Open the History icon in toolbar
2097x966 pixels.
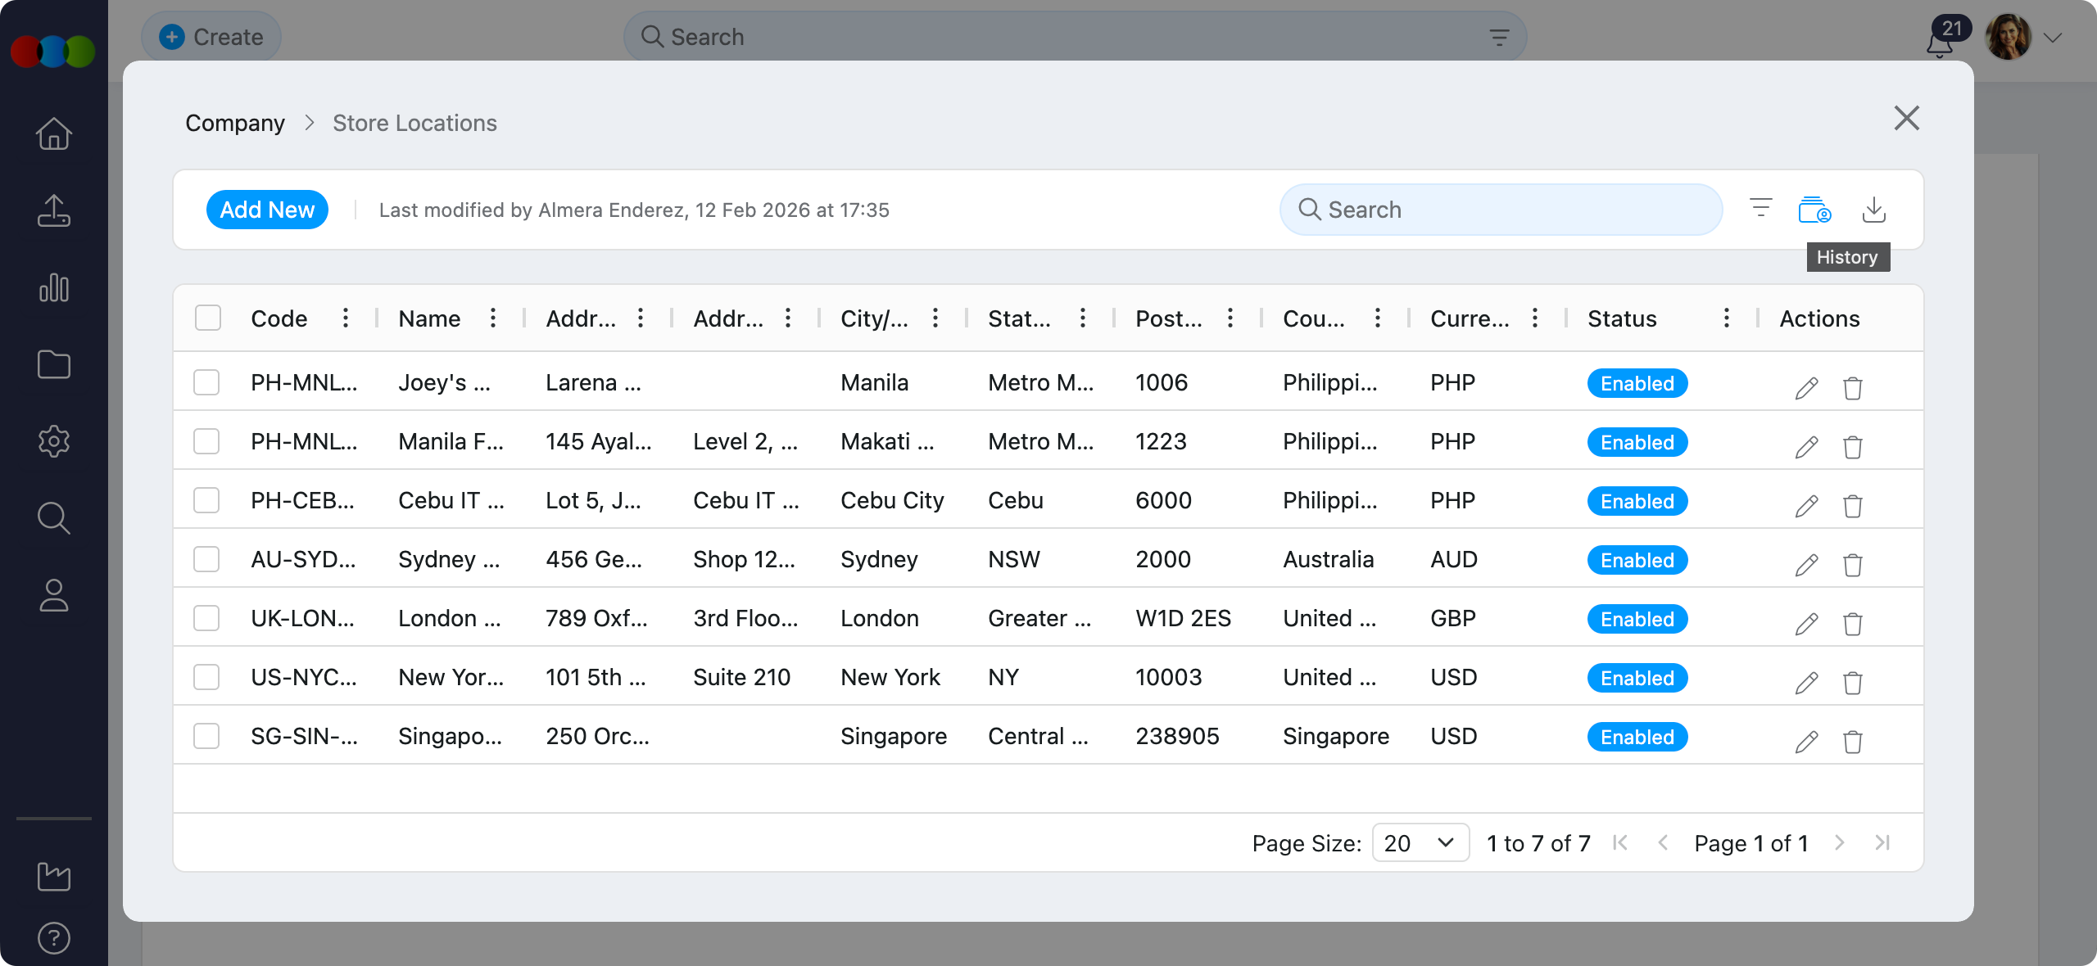tap(1814, 210)
